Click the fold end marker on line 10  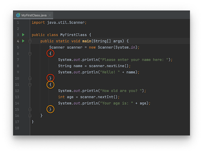click(x=30, y=78)
